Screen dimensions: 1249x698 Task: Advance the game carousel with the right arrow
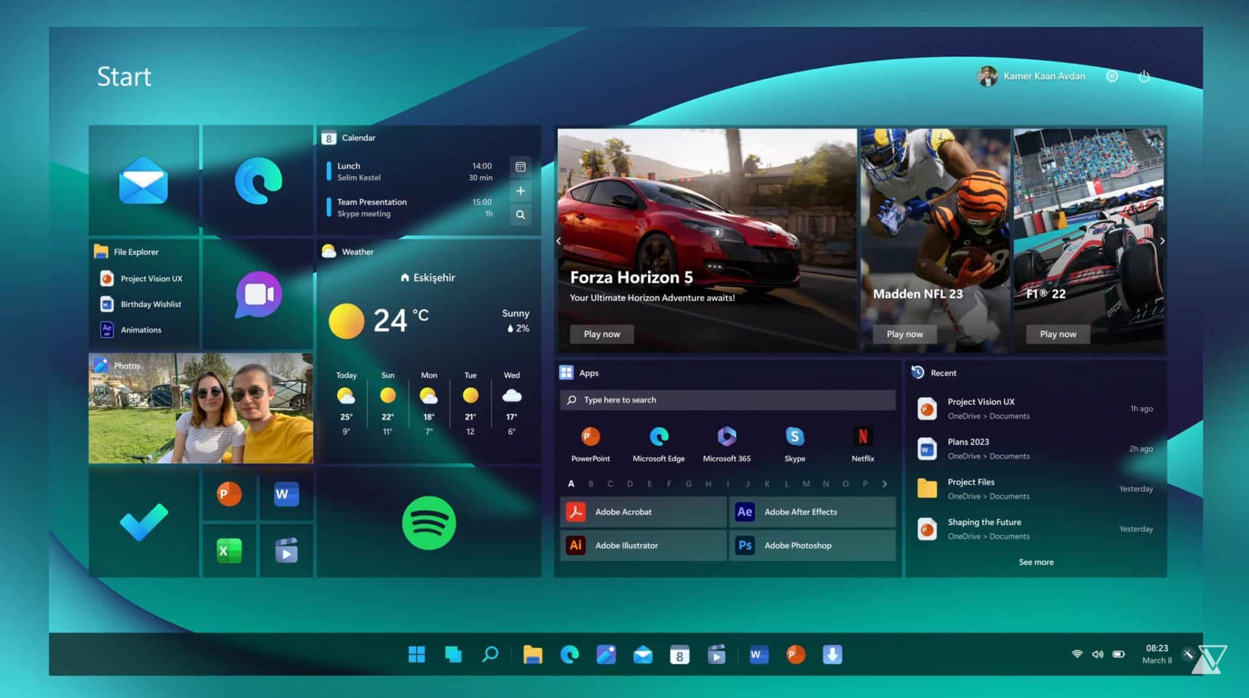1162,241
